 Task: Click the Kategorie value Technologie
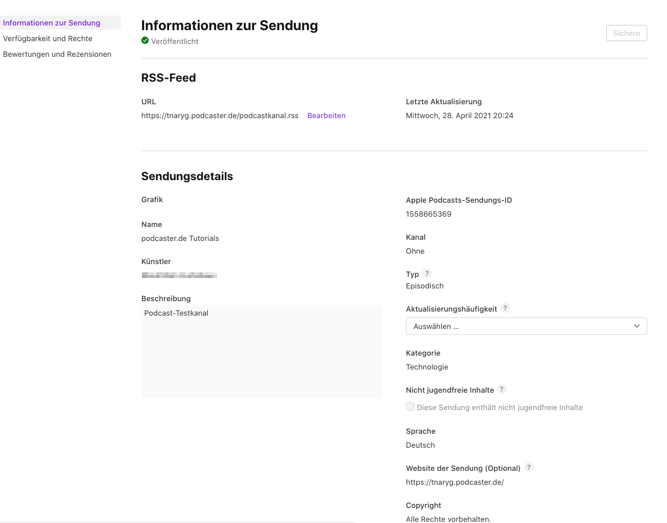427,367
